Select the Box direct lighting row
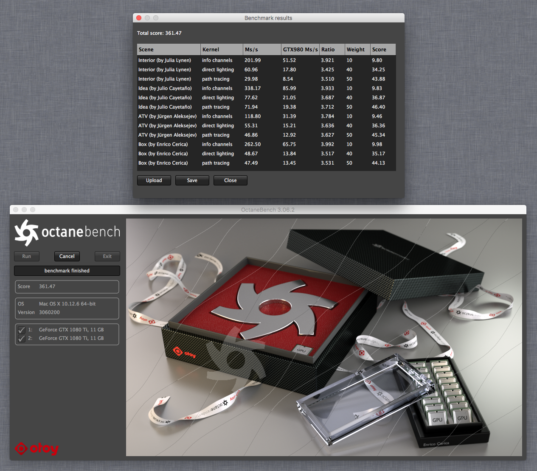Image resolution: width=537 pixels, height=471 pixels. coord(266,154)
